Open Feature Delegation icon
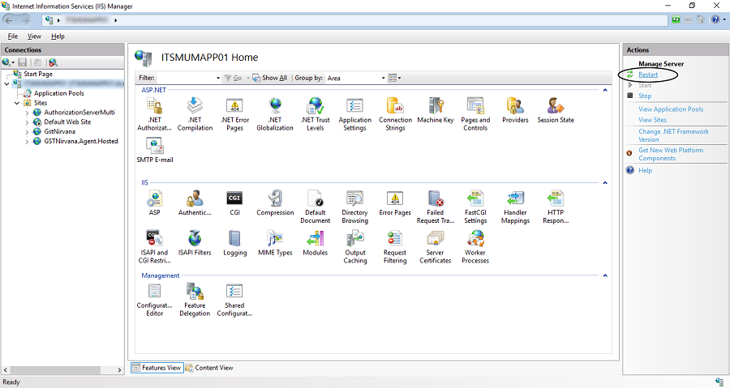This screenshot has width=730, height=388. point(195,300)
